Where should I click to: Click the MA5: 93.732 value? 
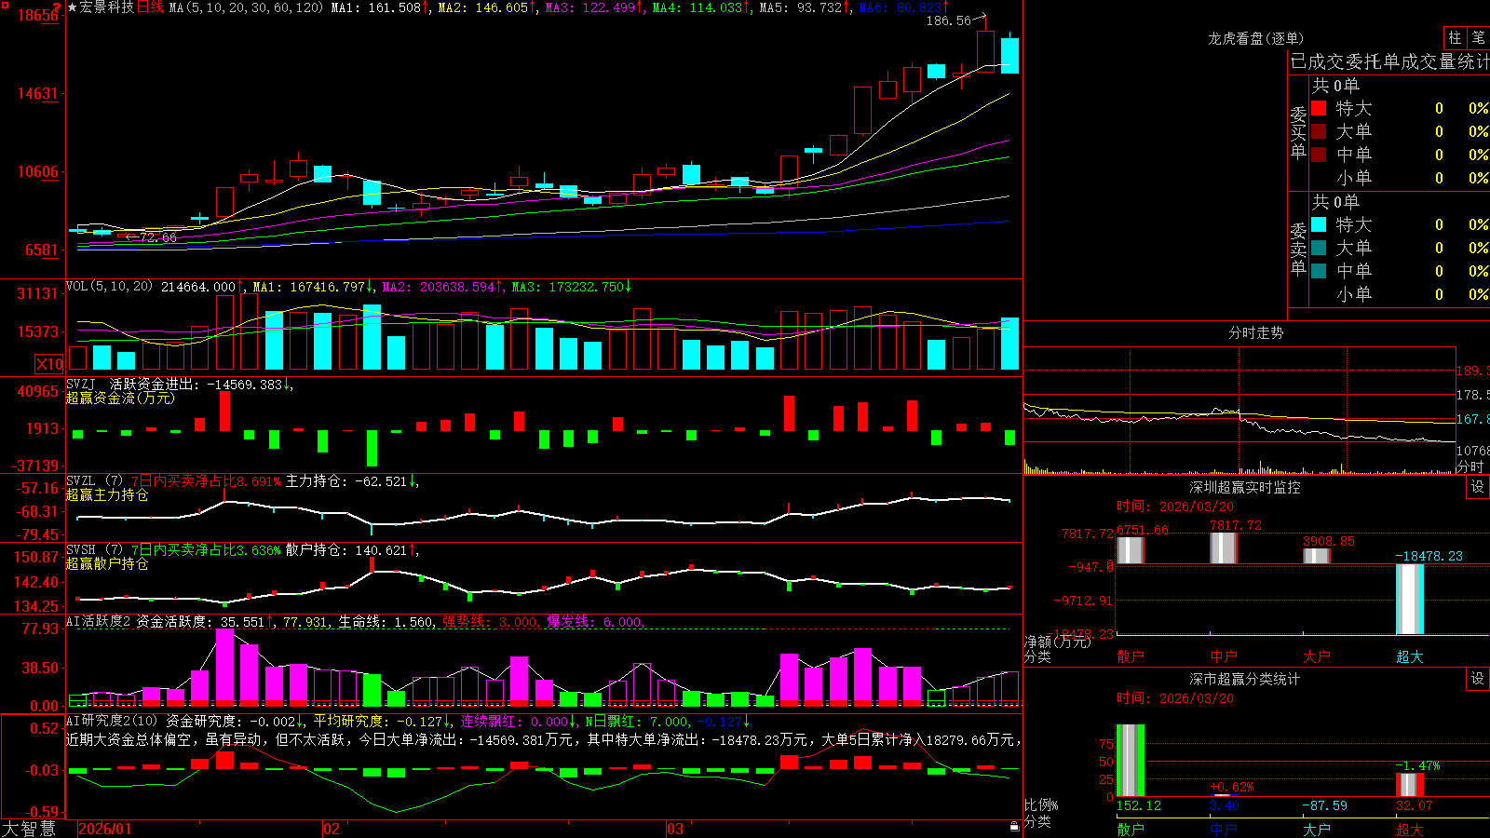coord(805,7)
